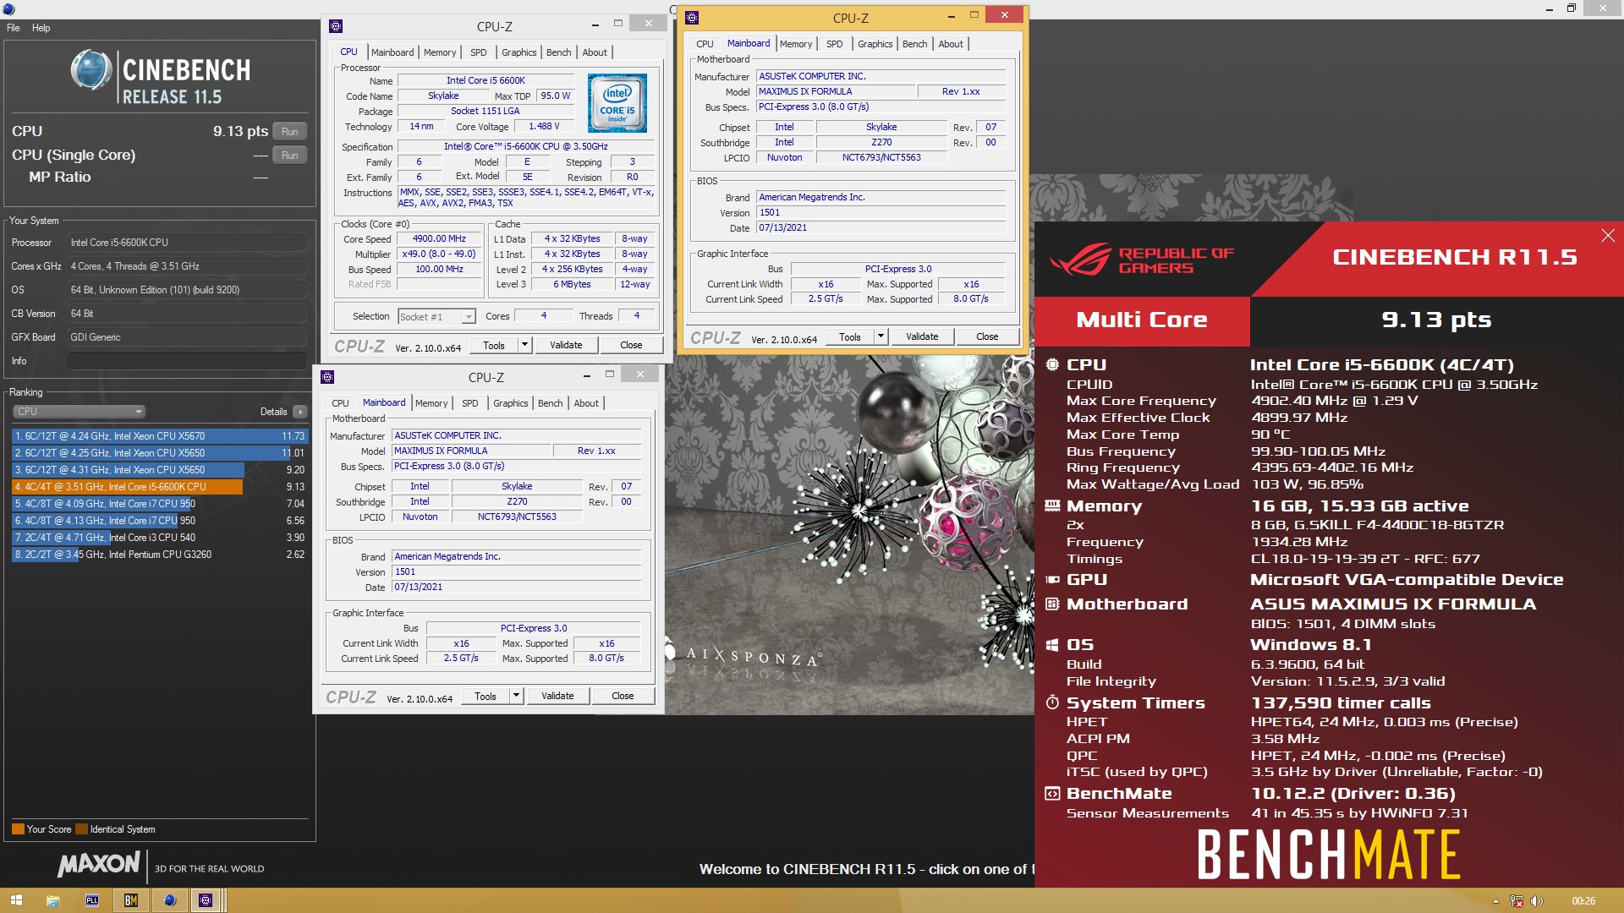Open the volume tray icon

(x=1537, y=901)
